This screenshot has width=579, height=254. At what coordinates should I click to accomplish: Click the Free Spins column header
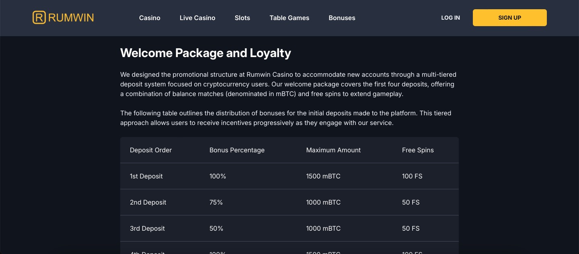click(x=418, y=150)
